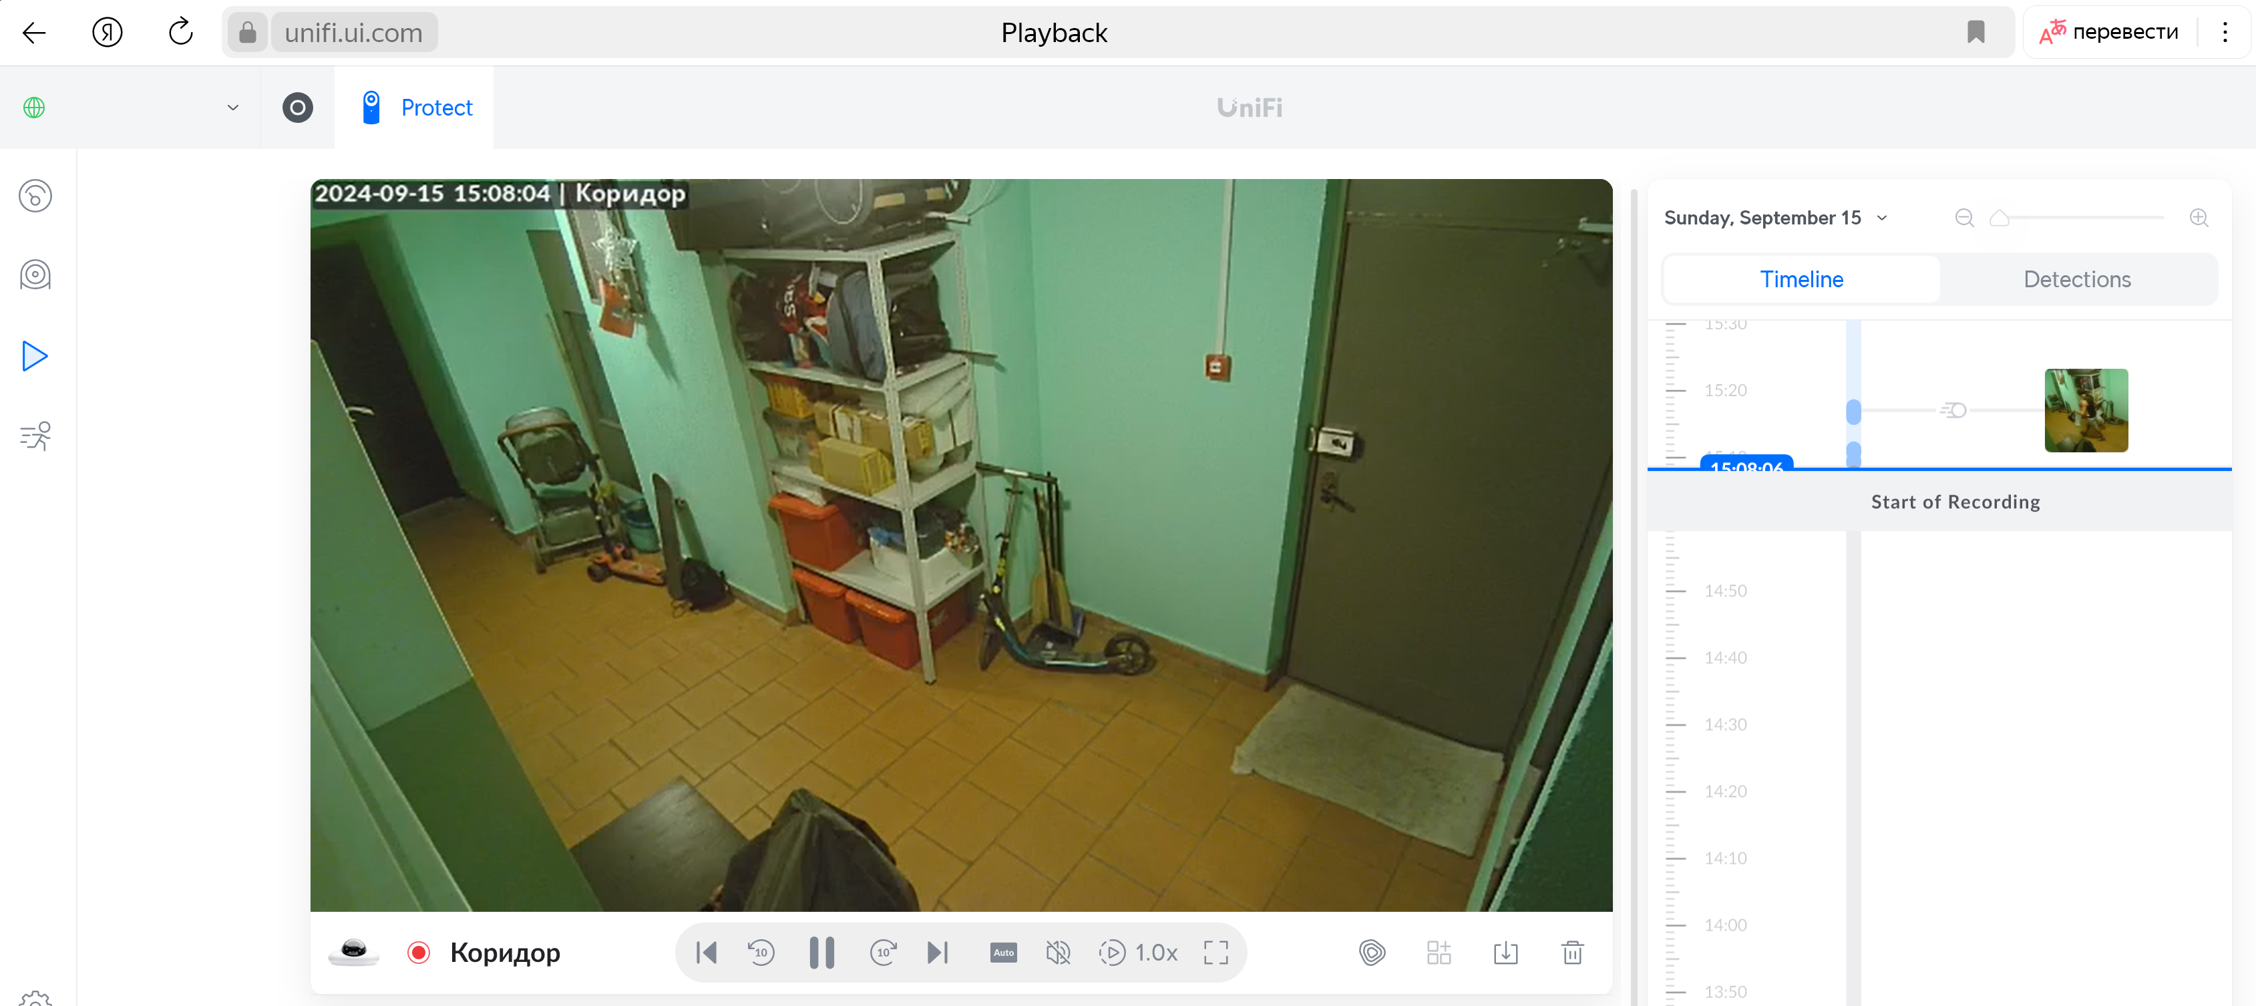Open the motion event thumbnail
Viewport: 2256px width, 1006px height.
click(2086, 410)
